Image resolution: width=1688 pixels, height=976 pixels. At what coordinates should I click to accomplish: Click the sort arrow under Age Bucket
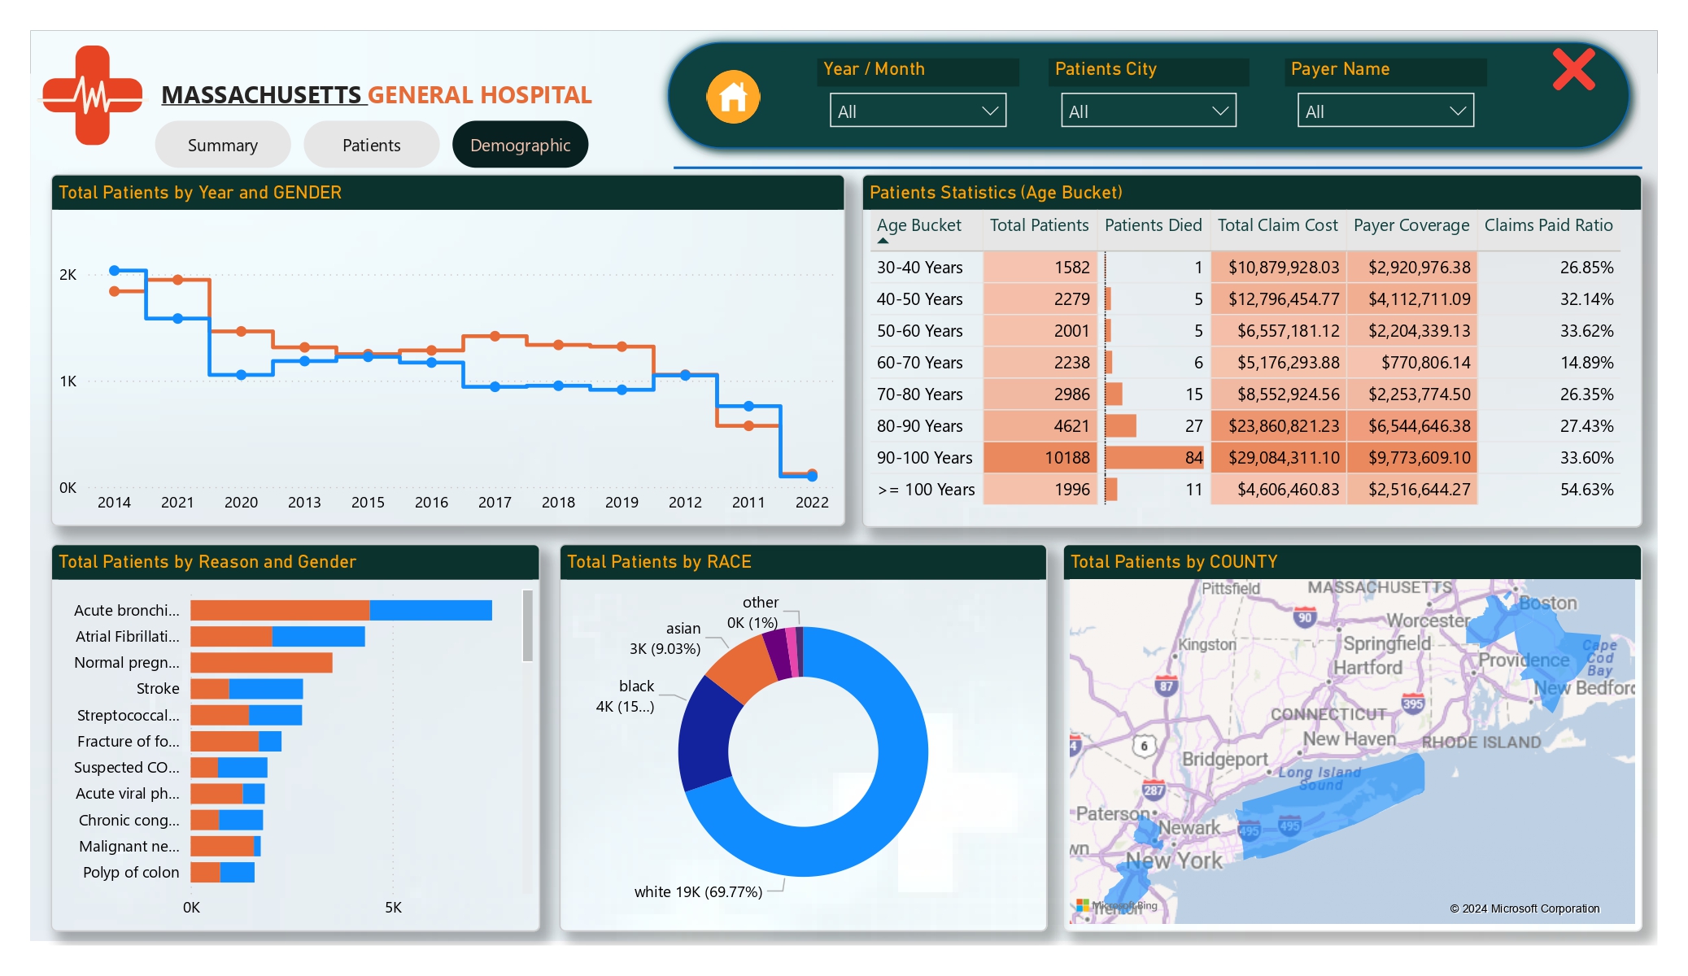click(883, 241)
